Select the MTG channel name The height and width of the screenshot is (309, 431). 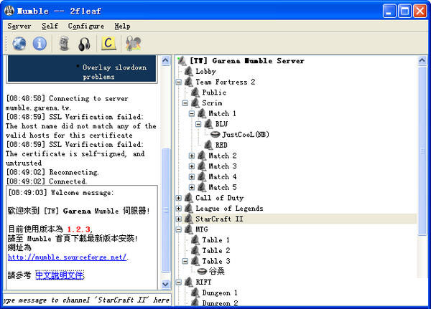click(202, 229)
